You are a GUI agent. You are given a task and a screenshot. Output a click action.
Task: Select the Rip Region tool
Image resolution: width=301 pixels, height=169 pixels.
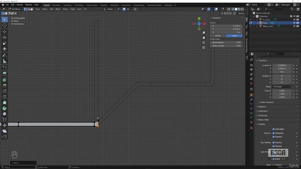pos(4,137)
